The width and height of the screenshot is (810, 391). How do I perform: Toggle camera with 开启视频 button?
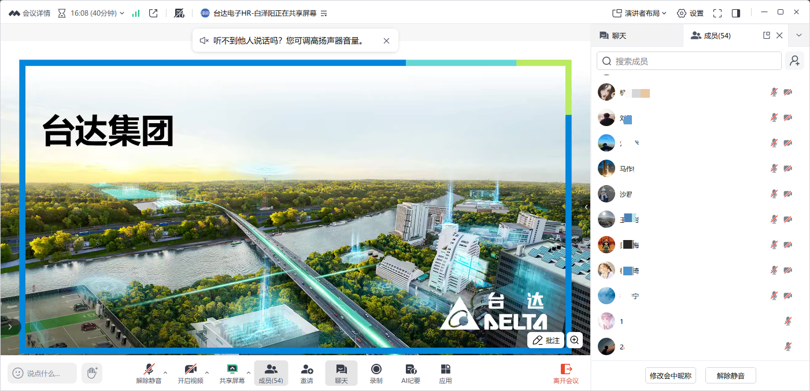point(190,373)
